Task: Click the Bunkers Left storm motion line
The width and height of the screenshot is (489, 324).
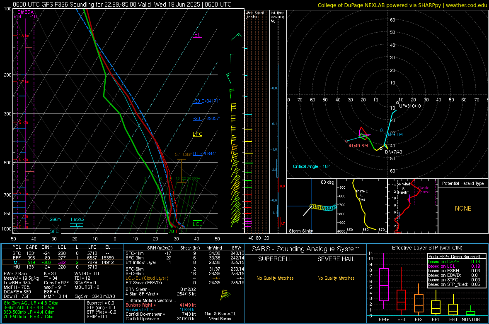Action: click(161, 310)
